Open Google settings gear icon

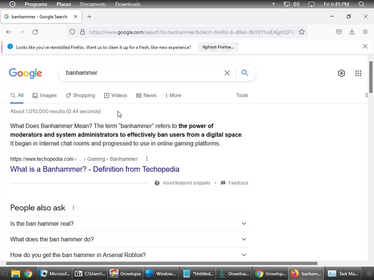pos(341,73)
